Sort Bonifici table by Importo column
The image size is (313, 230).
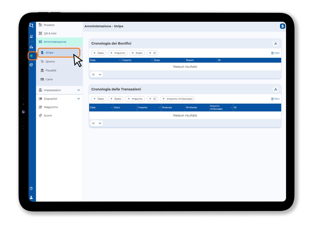(137, 60)
